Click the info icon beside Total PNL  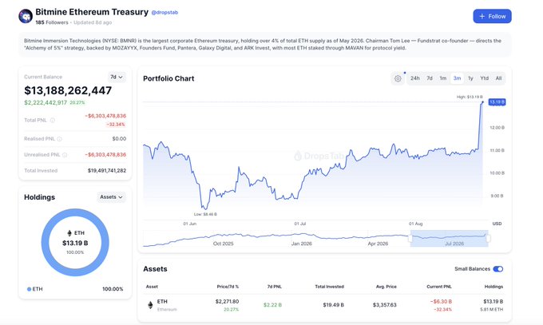[x=52, y=121]
